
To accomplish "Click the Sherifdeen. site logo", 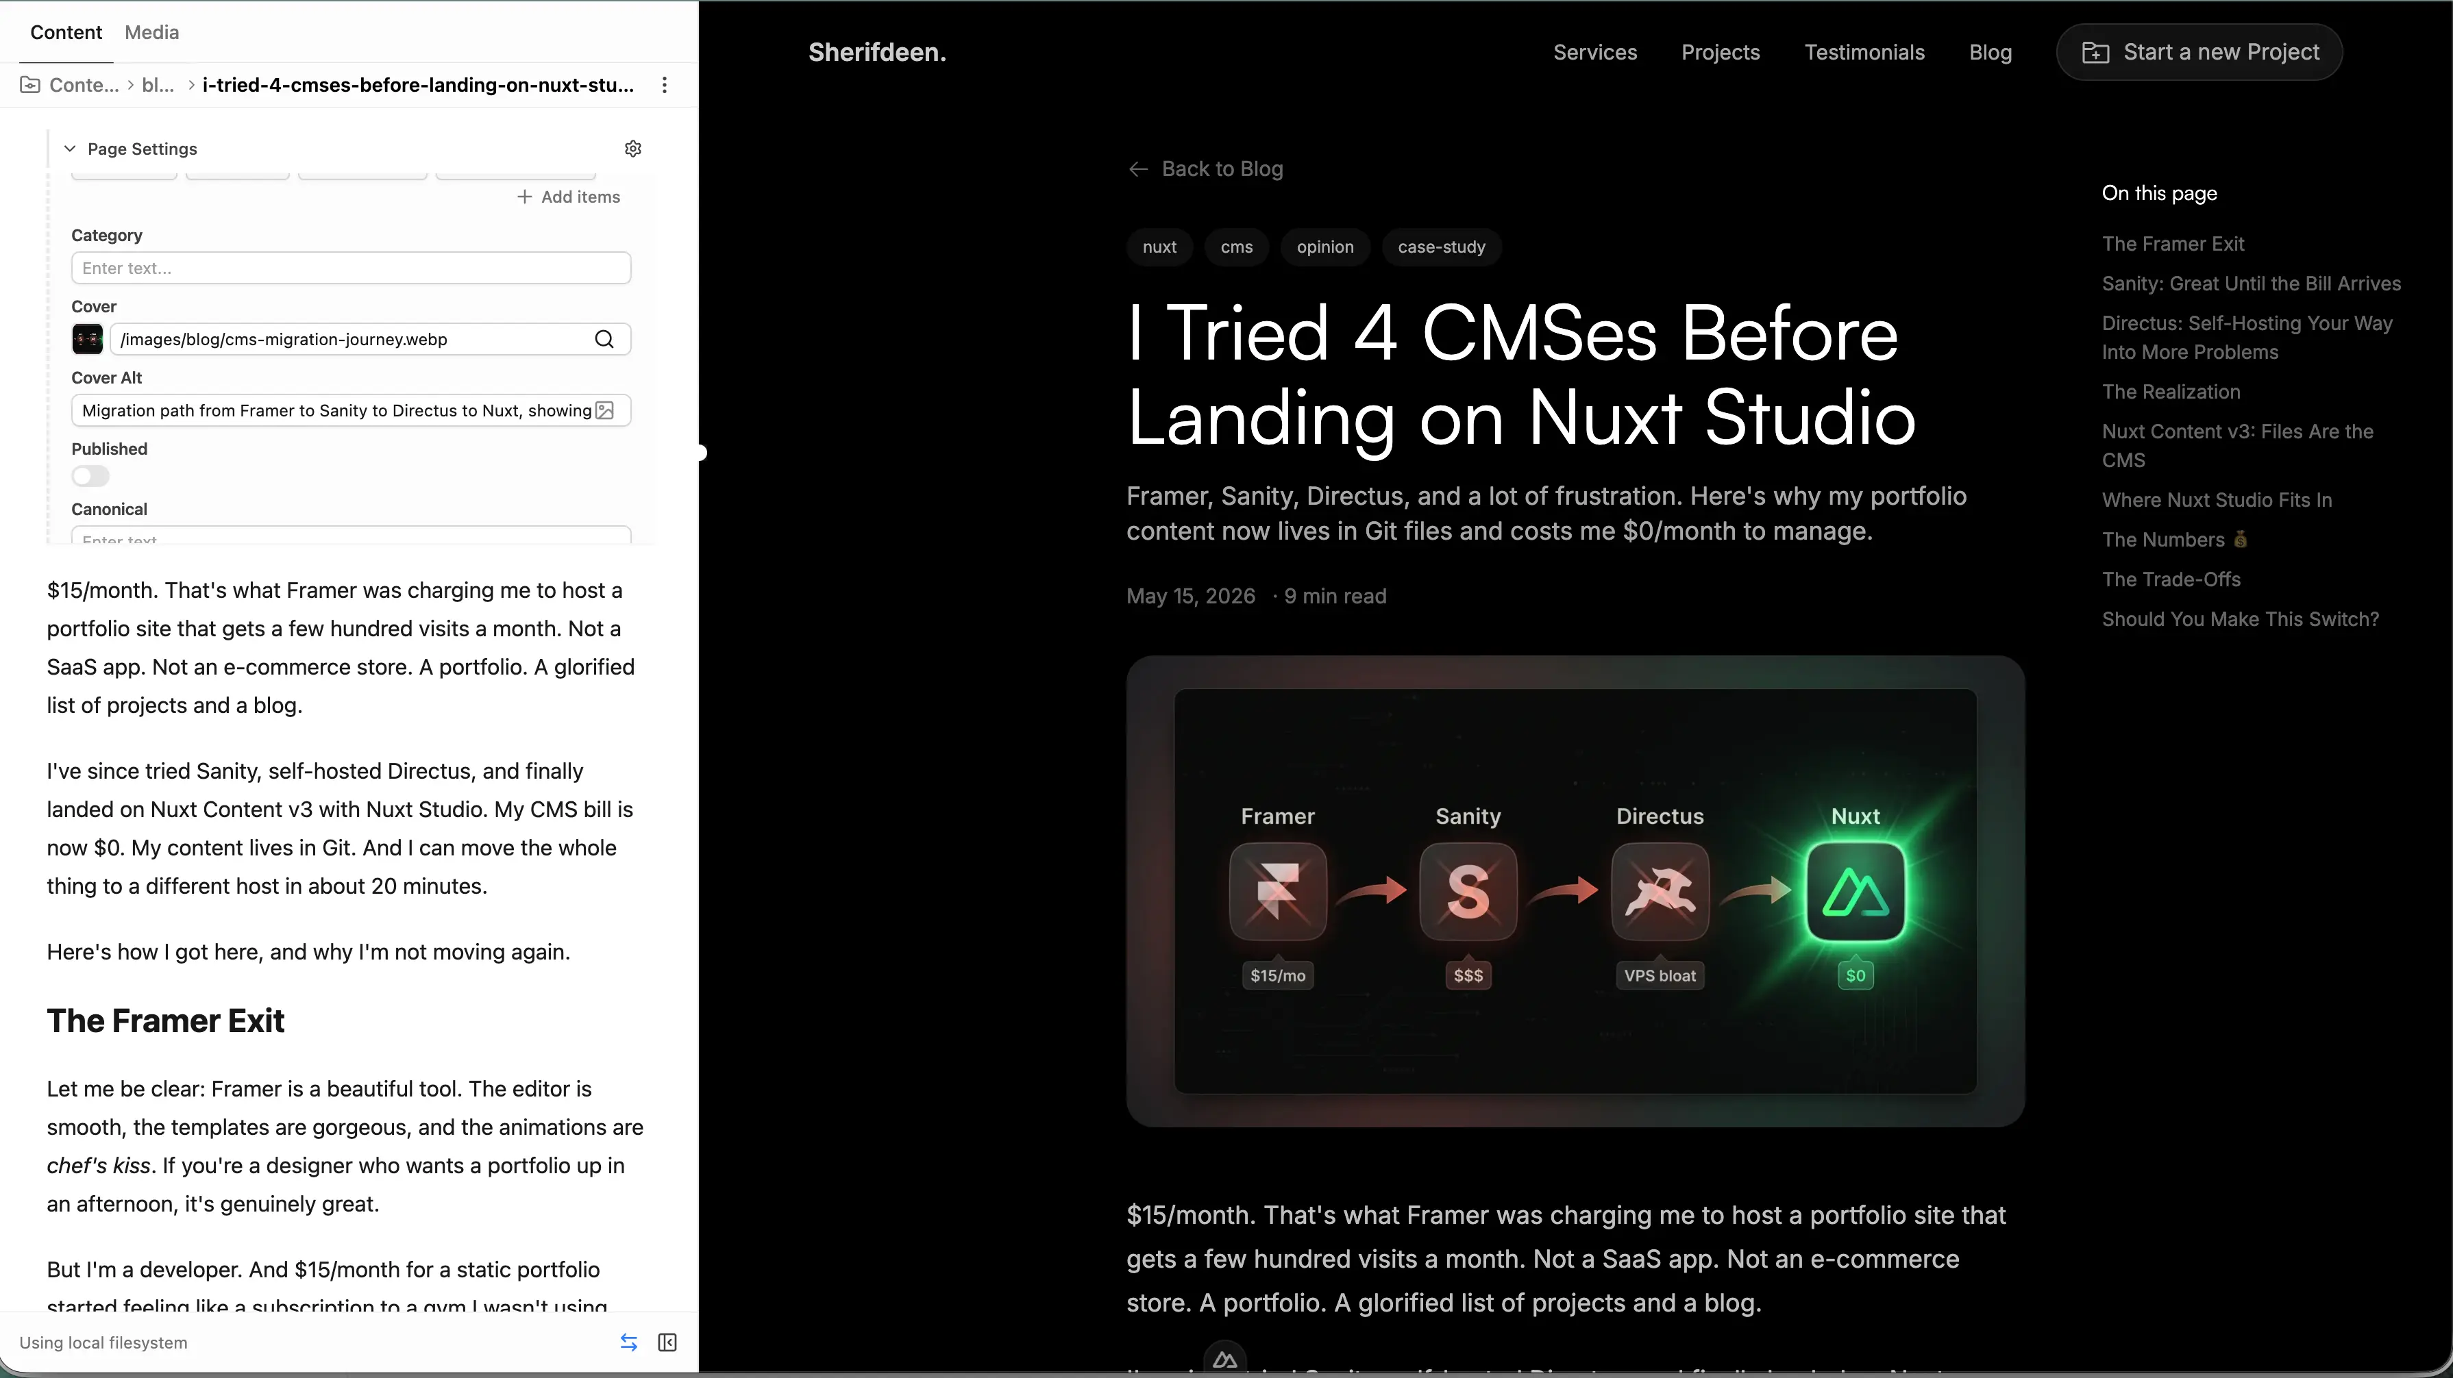I will click(877, 52).
